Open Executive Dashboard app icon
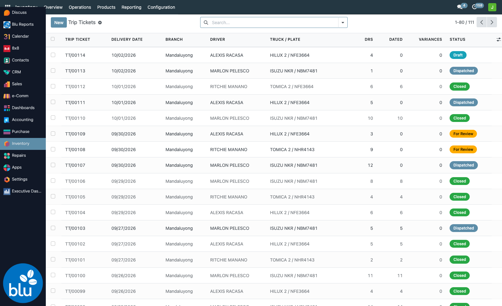Screen dimensions: 502x306 click(x=7, y=191)
